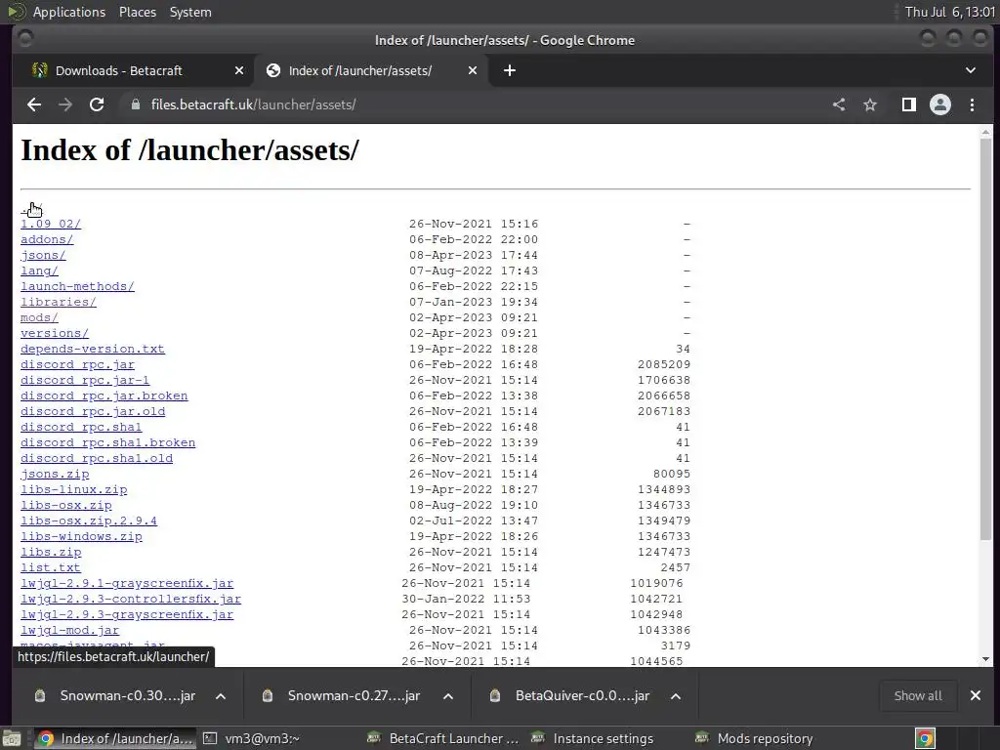This screenshot has height=750, width=1000.
Task: Open the versions/ directory link
Action: coord(55,334)
